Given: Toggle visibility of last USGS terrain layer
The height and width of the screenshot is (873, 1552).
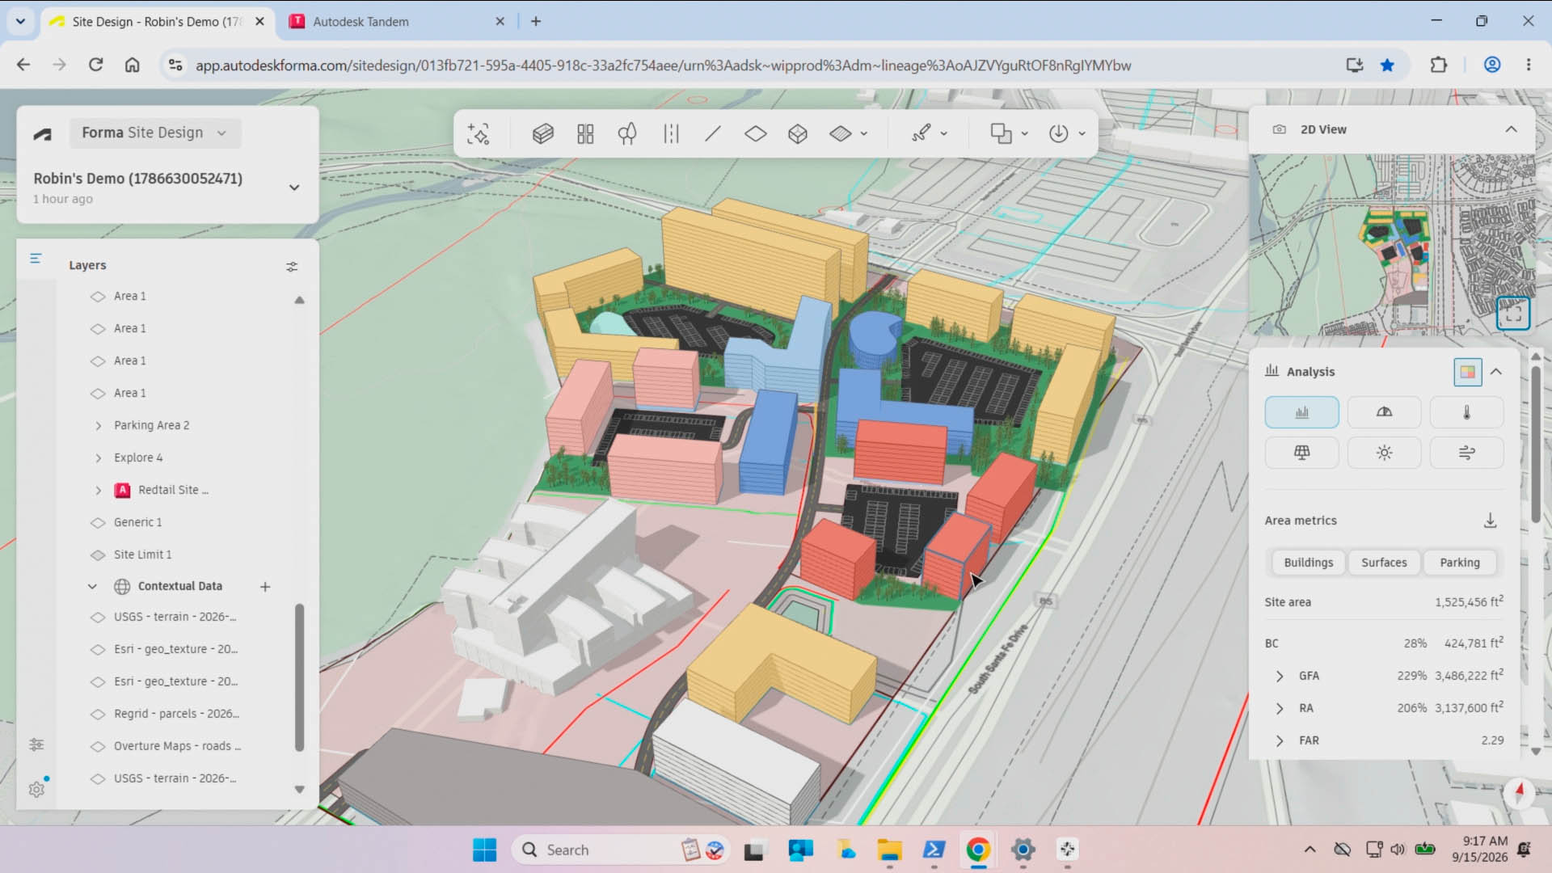Looking at the screenshot, I should tap(98, 779).
